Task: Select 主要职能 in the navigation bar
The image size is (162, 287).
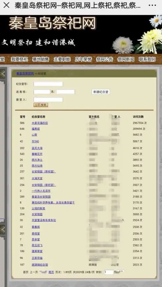Action: click(x=62, y=59)
